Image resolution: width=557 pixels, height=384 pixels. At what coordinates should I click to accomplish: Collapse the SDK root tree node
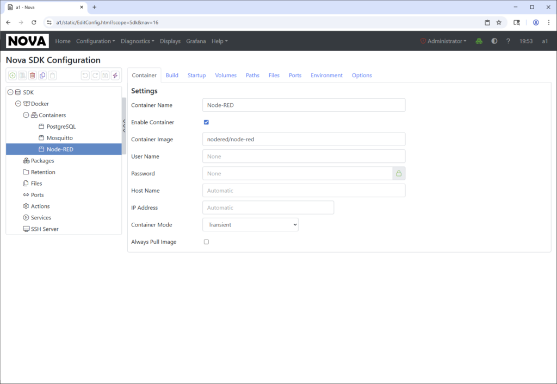click(10, 92)
